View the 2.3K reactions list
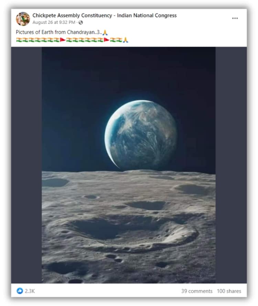The height and width of the screenshot is (306, 258). (x=30, y=291)
